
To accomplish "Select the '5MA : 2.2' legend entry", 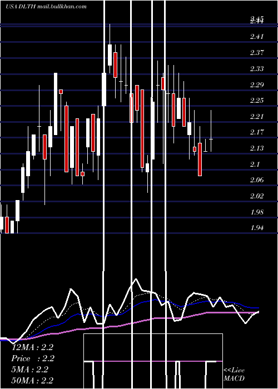I will click(29, 370).
